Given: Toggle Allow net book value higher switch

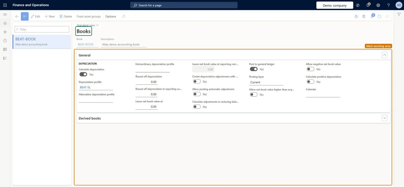Looking at the screenshot, I should pyautogui.click(x=254, y=95).
